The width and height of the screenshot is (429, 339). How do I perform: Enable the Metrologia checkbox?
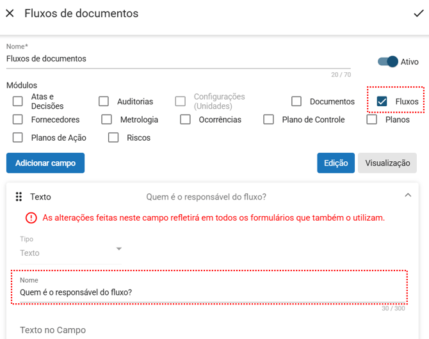pyautogui.click(x=107, y=120)
